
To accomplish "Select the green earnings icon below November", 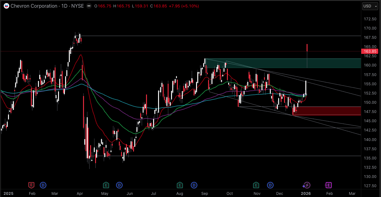I will (x=256, y=185).
